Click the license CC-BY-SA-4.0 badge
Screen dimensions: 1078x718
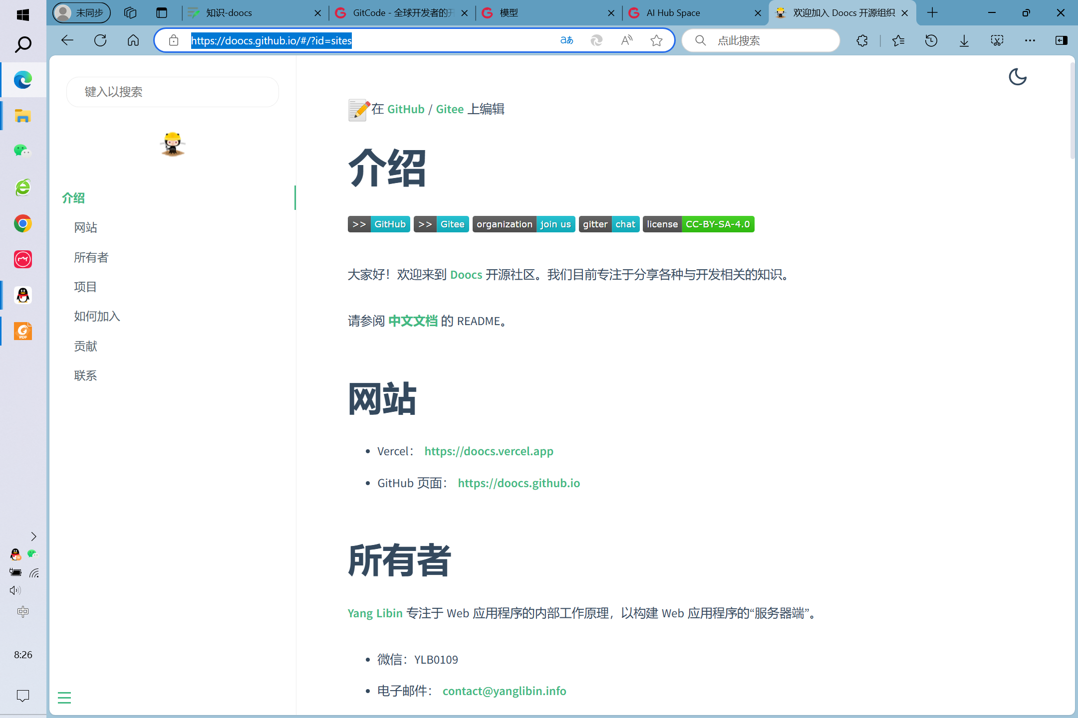click(x=699, y=224)
